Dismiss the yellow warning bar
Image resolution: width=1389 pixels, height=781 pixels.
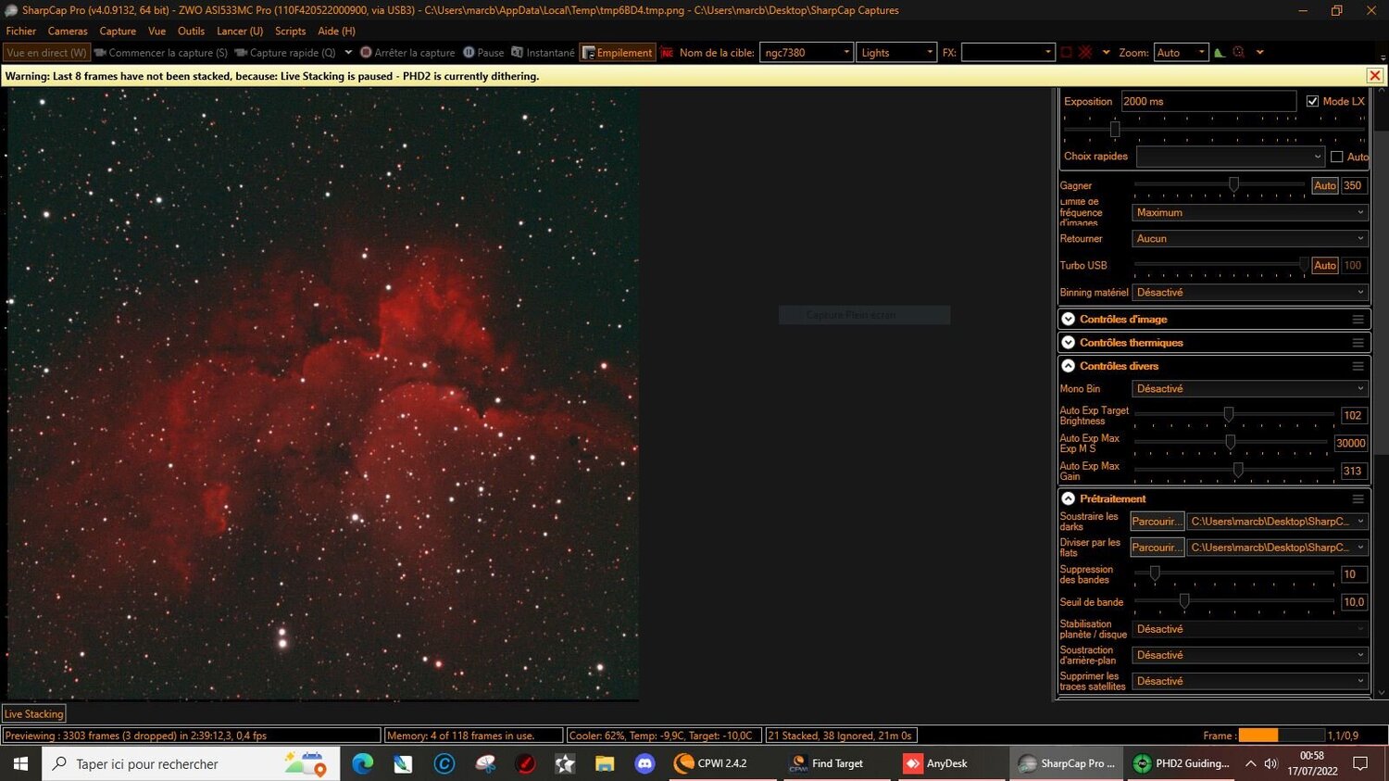coord(1374,76)
